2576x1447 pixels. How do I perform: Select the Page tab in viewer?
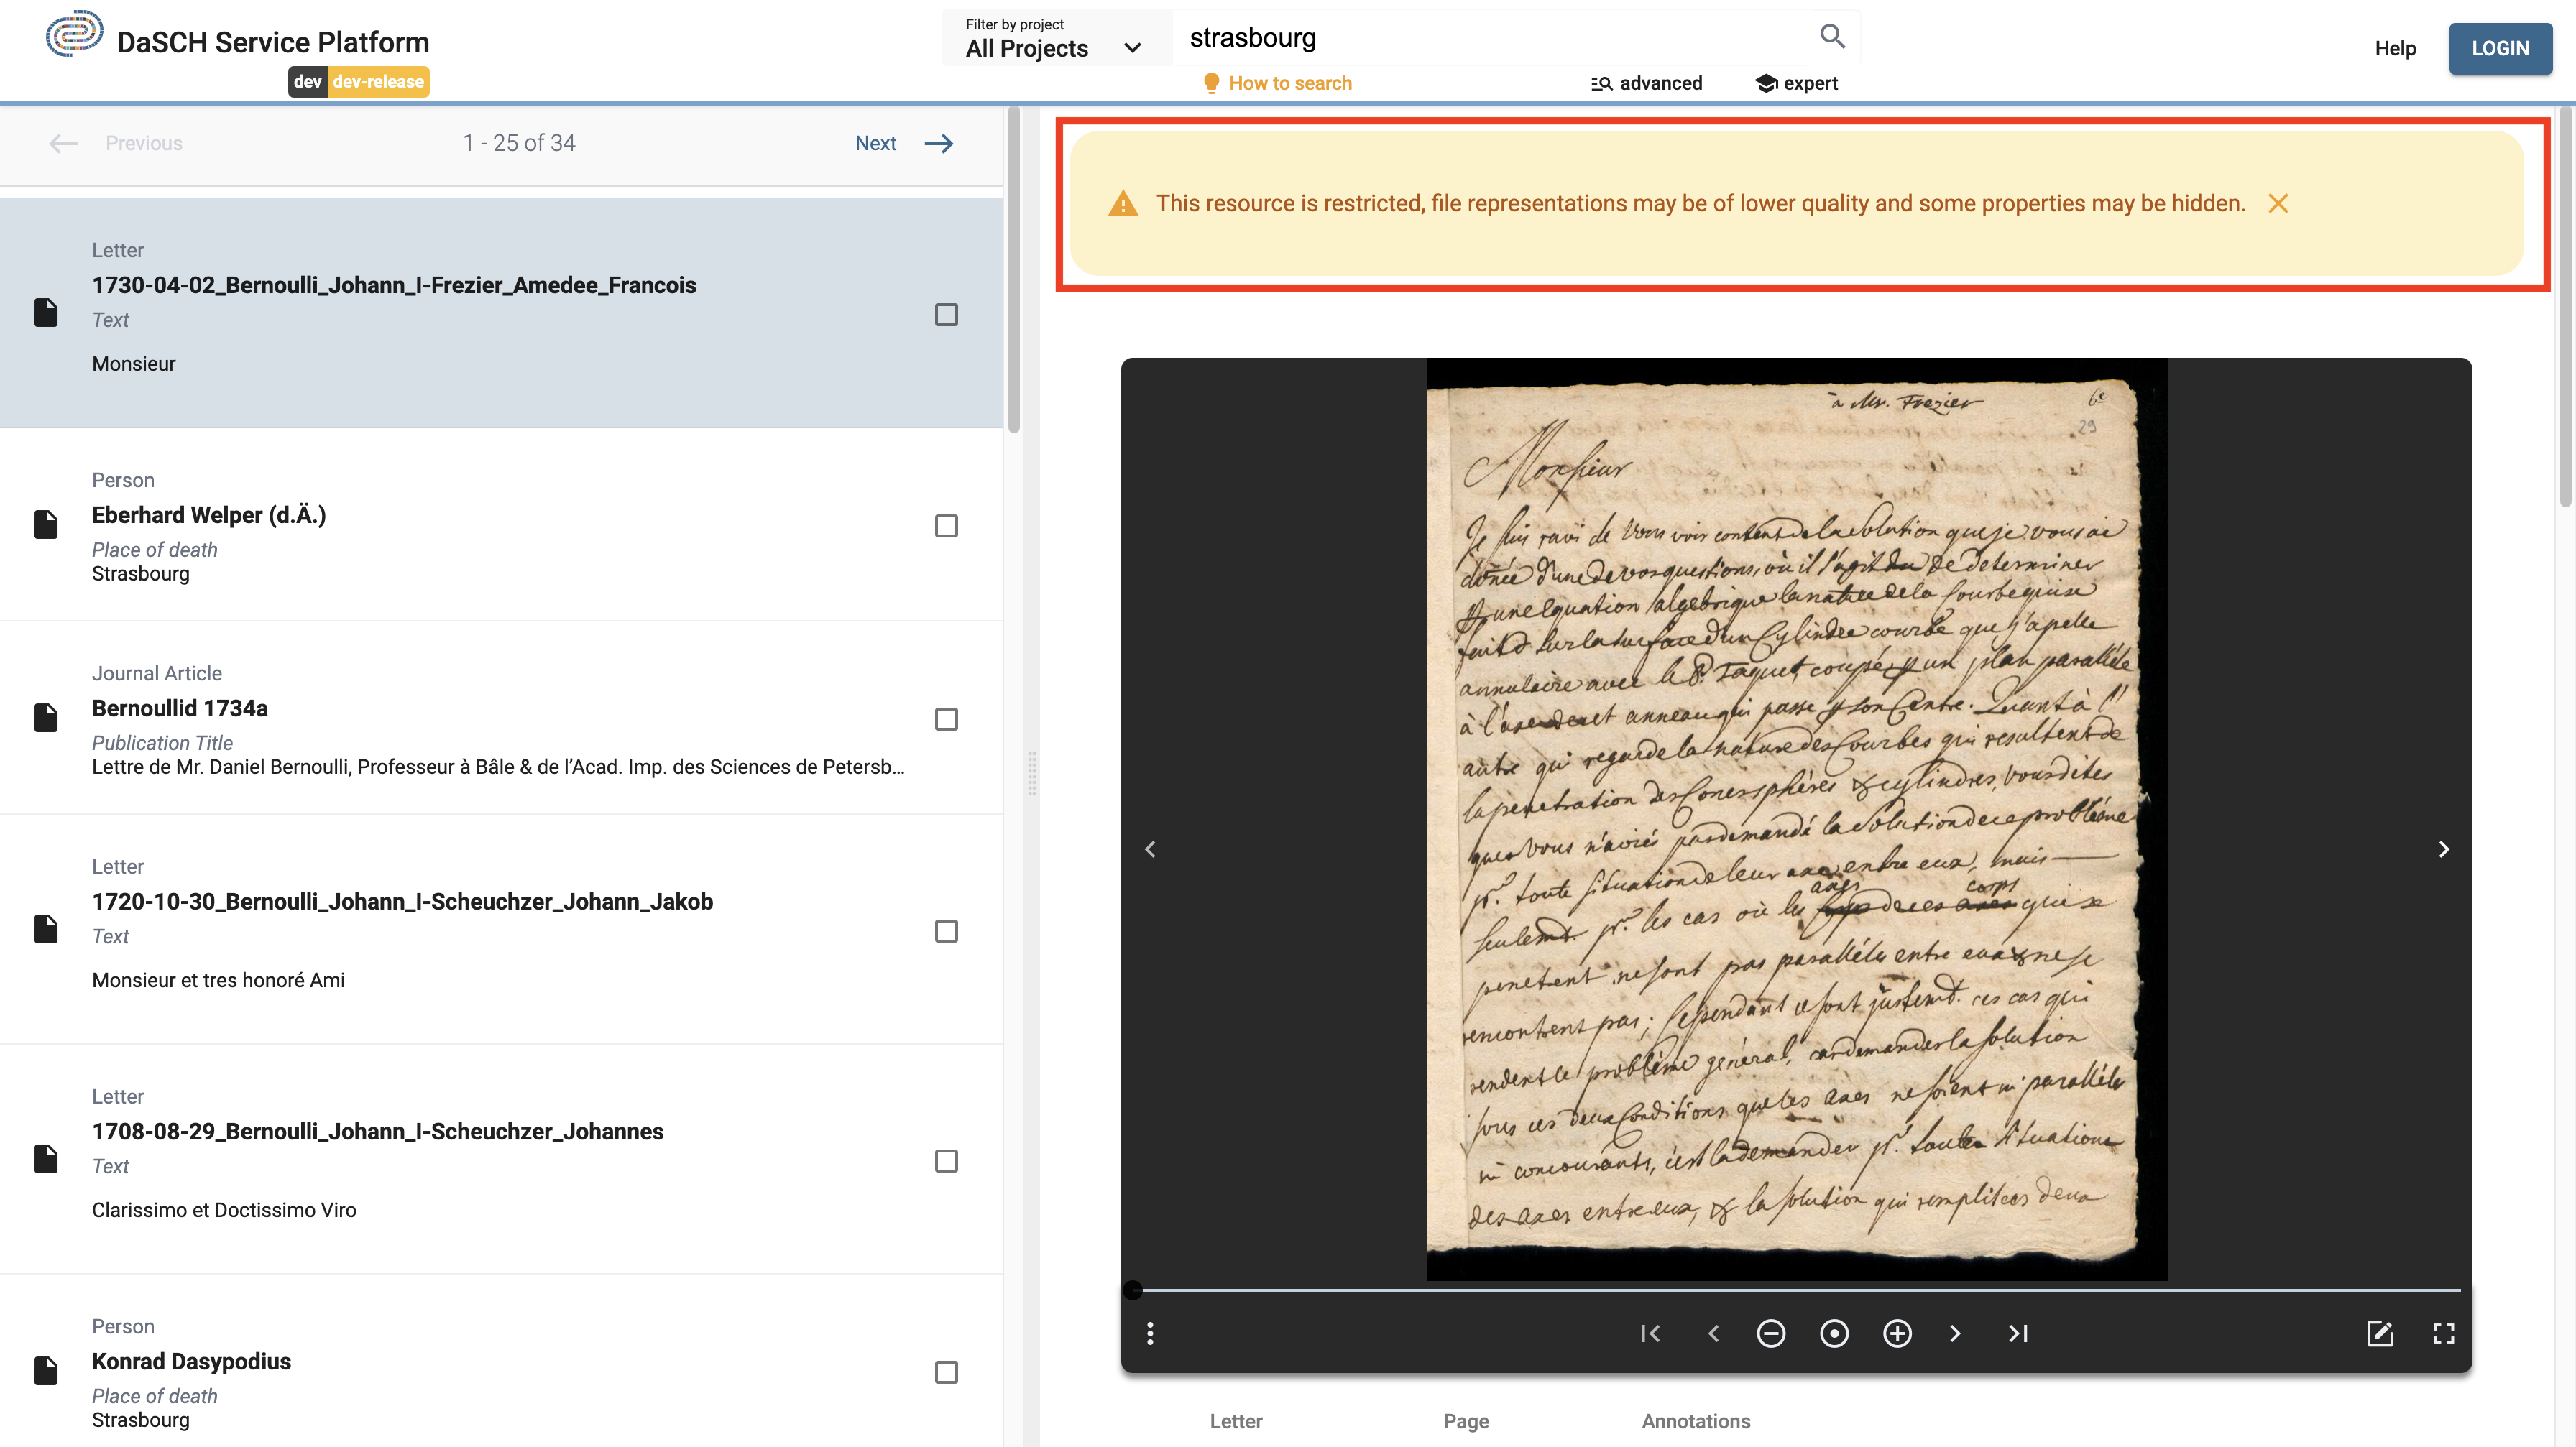pyautogui.click(x=1467, y=1420)
